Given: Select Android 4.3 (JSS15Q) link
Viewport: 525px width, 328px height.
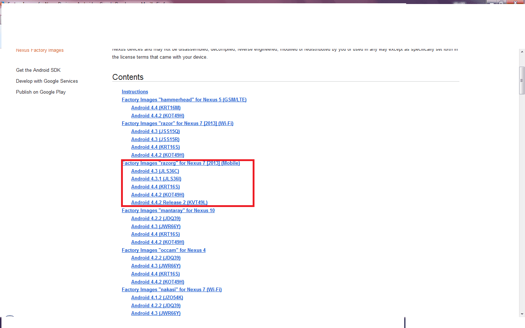Looking at the screenshot, I should [x=156, y=131].
